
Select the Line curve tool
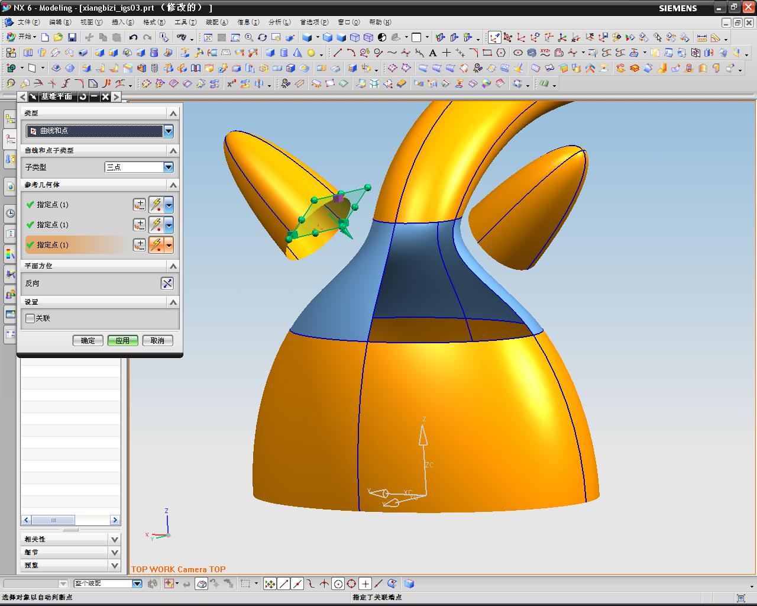tap(338, 53)
